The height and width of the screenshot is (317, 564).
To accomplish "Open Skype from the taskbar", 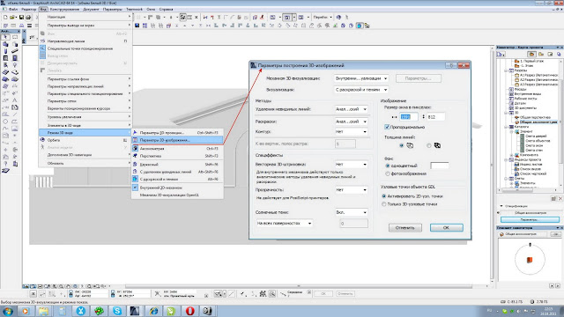I will point(117,311).
